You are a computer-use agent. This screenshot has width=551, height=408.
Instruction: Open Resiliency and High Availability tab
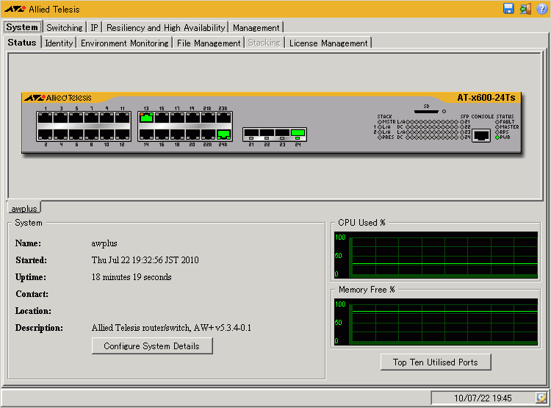coord(165,27)
